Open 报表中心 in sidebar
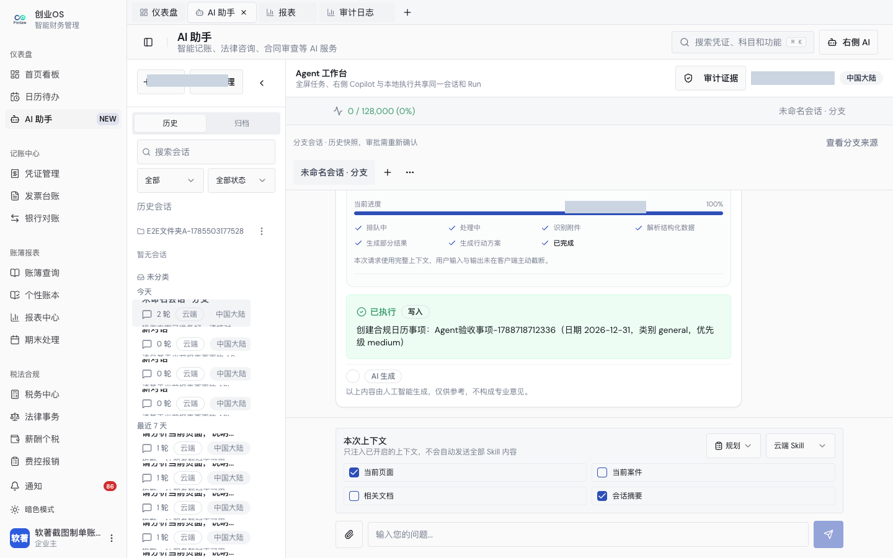 click(62, 317)
